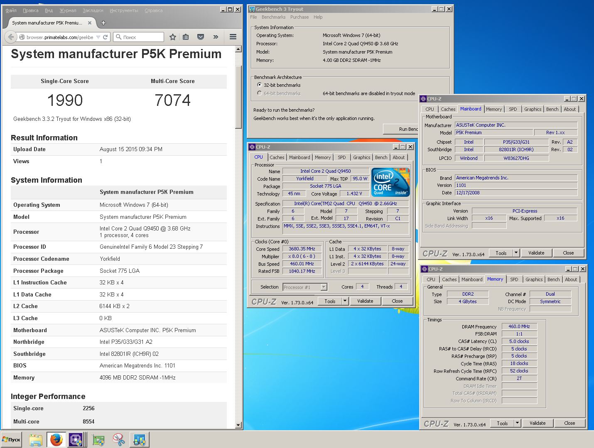Screen dimensions: 594x448
Task: Click the Multi-Core Score 7074
Action: [x=172, y=100]
